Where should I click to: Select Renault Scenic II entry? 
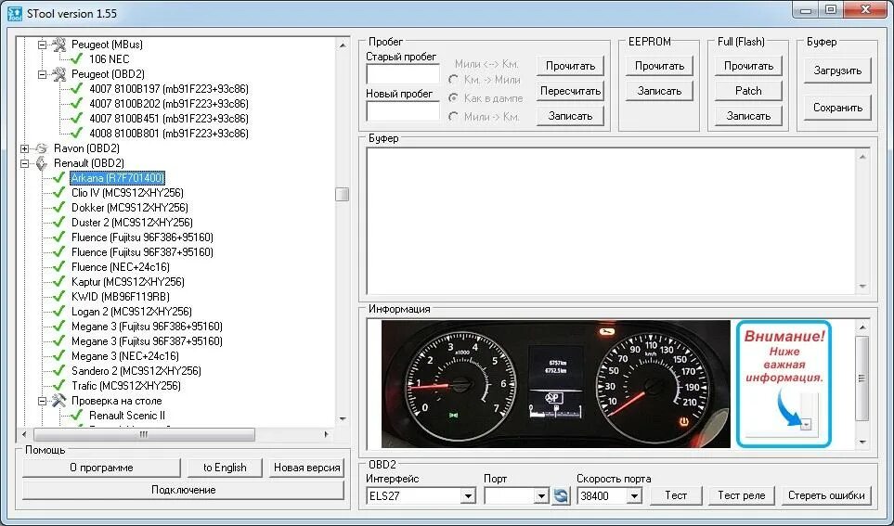[126, 416]
